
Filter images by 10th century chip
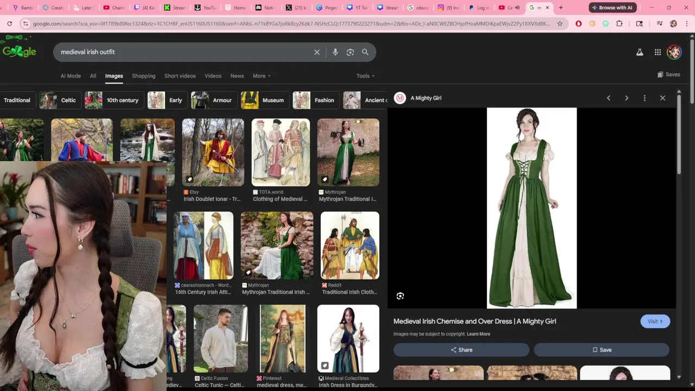tap(113, 100)
